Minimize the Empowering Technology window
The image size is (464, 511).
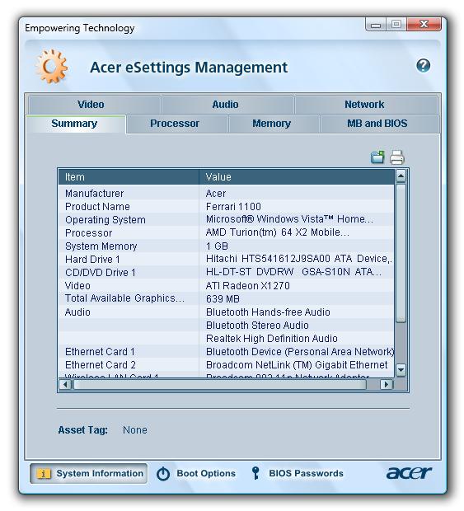[376, 25]
